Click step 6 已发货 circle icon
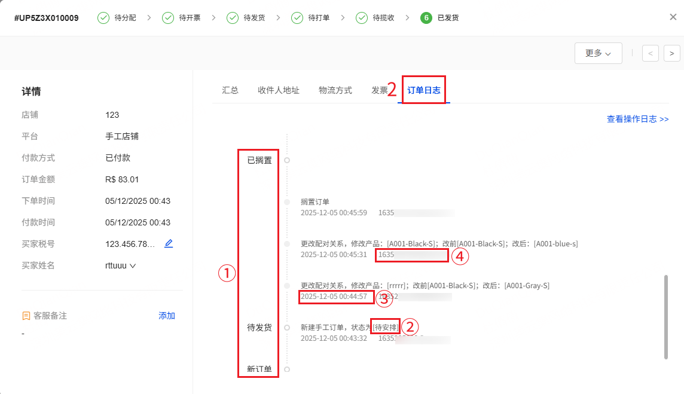Image resolution: width=684 pixels, height=394 pixels. pos(426,18)
